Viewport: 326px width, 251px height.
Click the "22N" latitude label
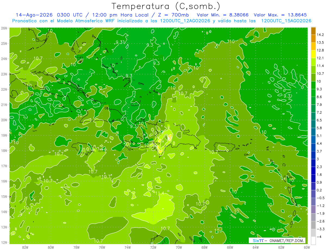[x=5, y=89]
